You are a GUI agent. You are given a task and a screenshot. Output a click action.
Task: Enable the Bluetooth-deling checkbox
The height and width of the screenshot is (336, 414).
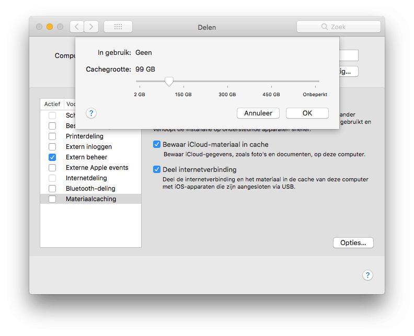click(x=52, y=189)
